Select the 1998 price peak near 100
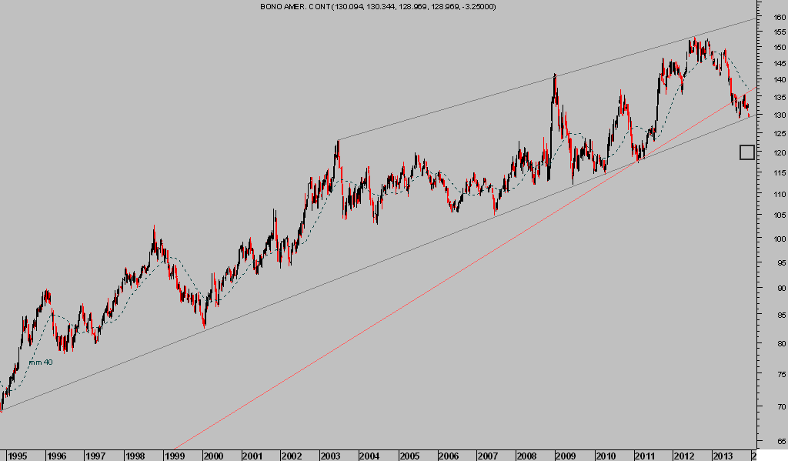Viewport: 788px width, 461px height. 154,227
